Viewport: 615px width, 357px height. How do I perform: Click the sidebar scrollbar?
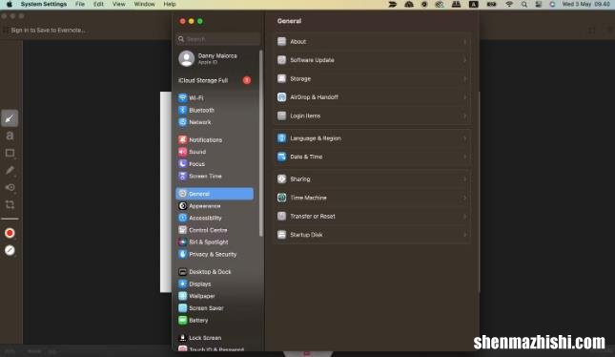click(x=261, y=143)
